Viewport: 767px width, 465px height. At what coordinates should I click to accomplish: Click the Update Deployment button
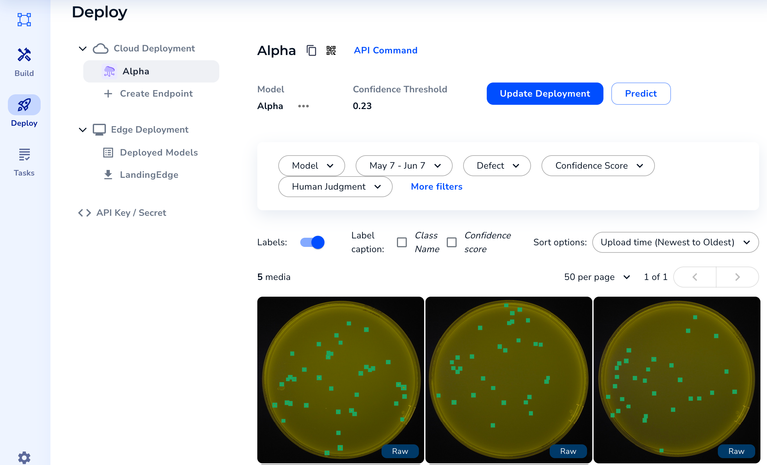point(545,94)
